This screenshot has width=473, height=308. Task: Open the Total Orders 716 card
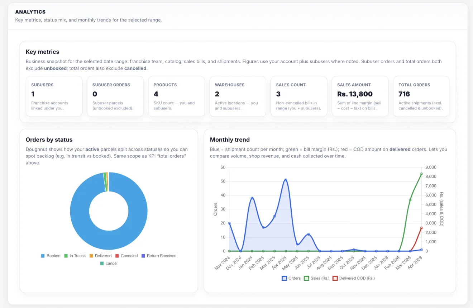421,96
